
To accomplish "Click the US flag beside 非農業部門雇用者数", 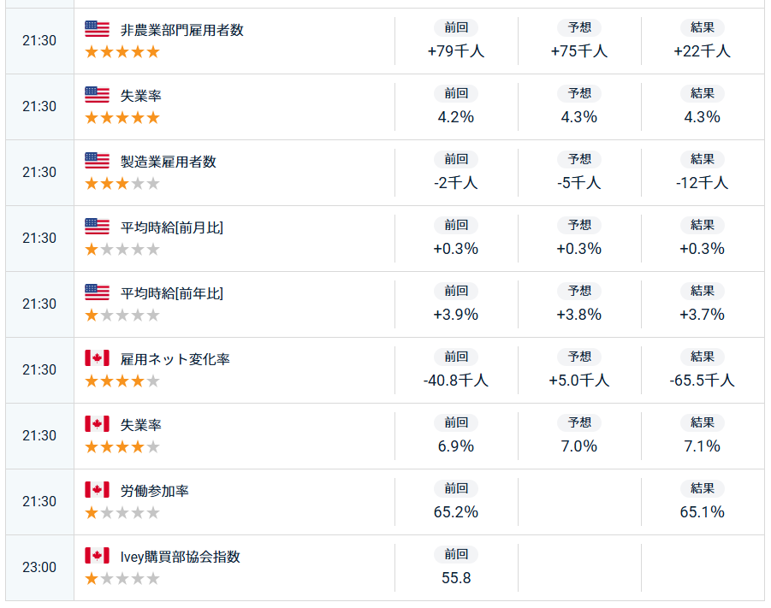I will click(x=97, y=29).
